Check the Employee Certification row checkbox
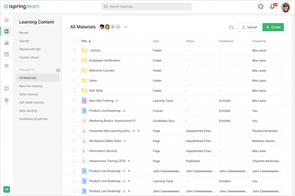Image resolution: width=295 pixels, height=196 pixels. tap(74, 60)
